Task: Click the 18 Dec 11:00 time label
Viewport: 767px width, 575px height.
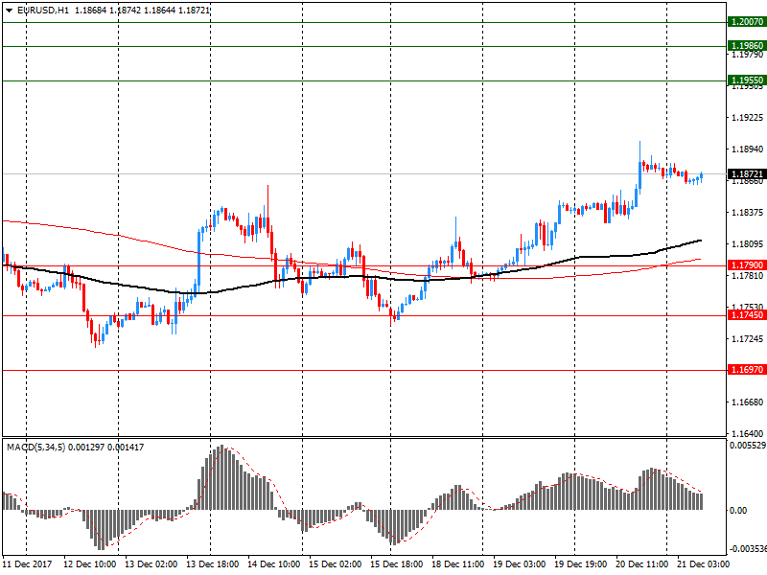Action: 458,564
